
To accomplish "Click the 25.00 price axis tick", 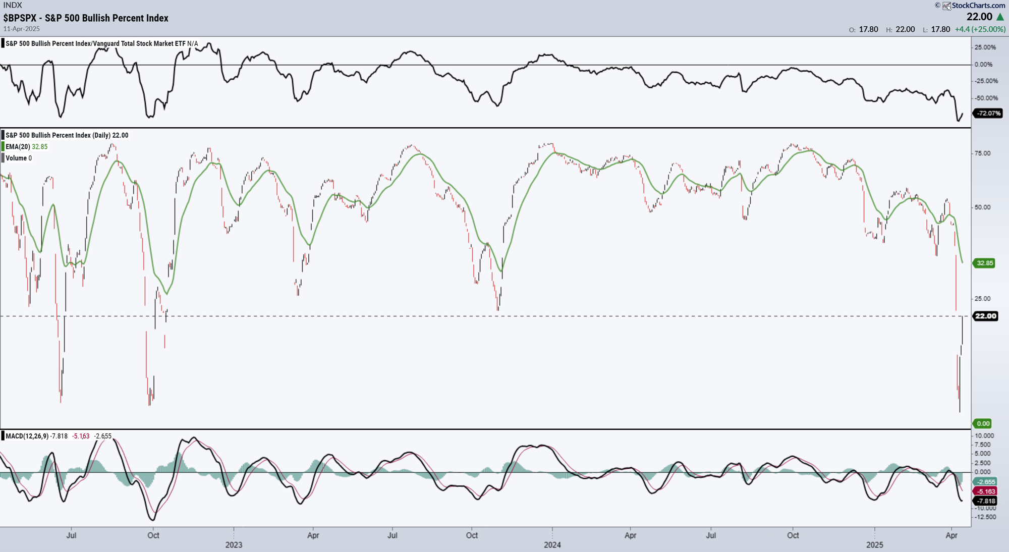I will click(x=982, y=299).
